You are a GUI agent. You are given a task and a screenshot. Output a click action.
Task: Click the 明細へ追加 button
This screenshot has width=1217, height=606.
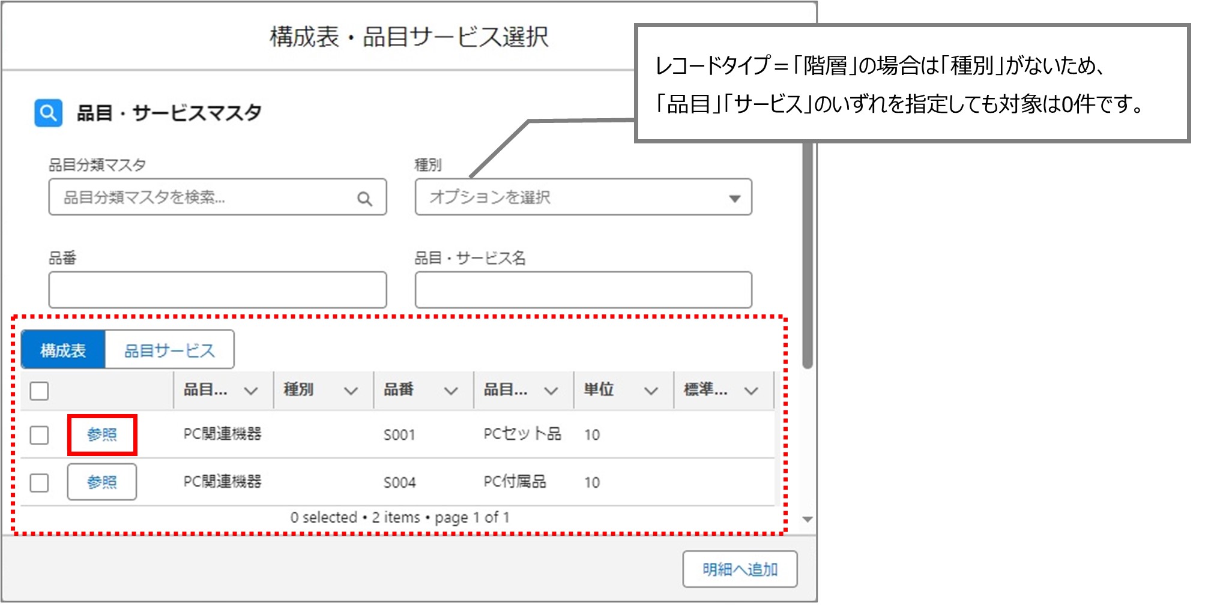click(740, 569)
